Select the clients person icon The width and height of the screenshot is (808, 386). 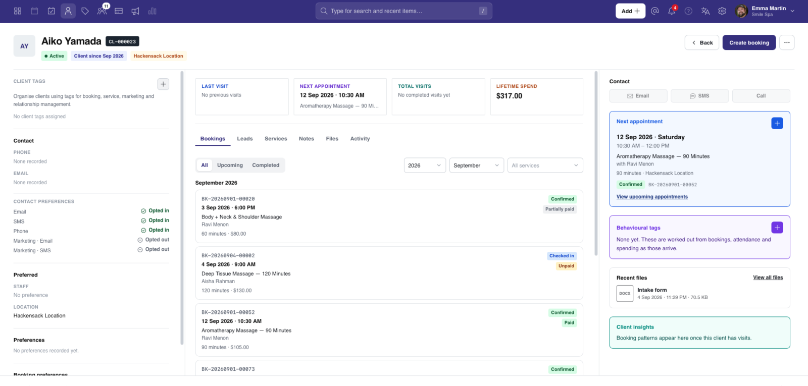(68, 11)
